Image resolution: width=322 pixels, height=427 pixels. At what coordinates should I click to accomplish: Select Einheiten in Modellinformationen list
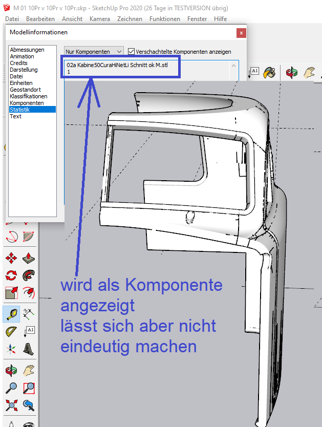tap(21, 83)
